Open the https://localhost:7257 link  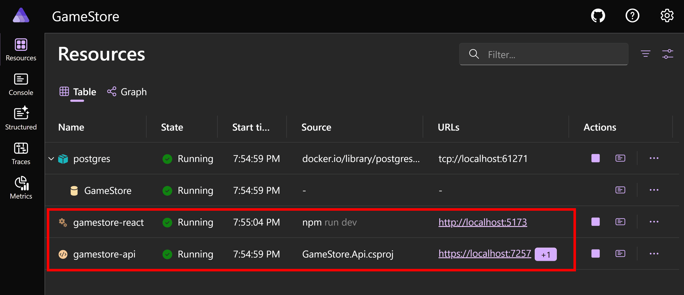click(485, 254)
